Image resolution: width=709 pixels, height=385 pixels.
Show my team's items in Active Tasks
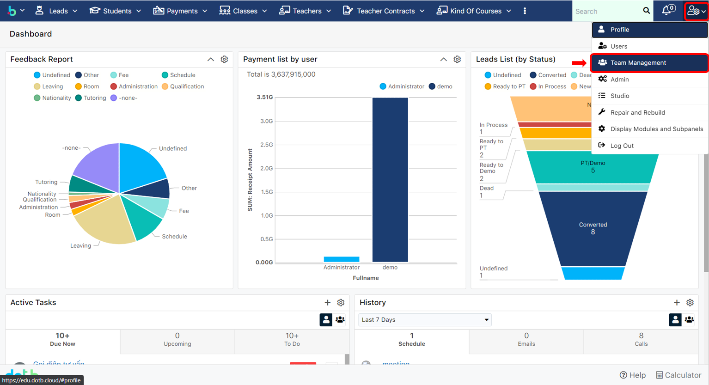coord(340,319)
